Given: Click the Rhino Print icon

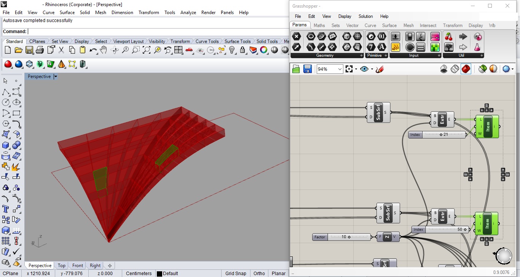Looking at the screenshot, I should pyautogui.click(x=40, y=50).
